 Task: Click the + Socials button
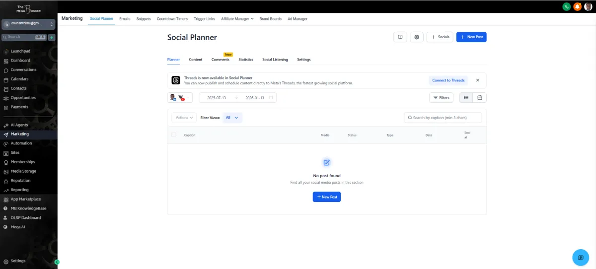click(x=440, y=37)
